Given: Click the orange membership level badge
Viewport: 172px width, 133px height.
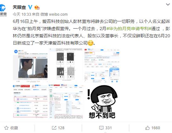Looking at the screenshot, I should [37, 7].
